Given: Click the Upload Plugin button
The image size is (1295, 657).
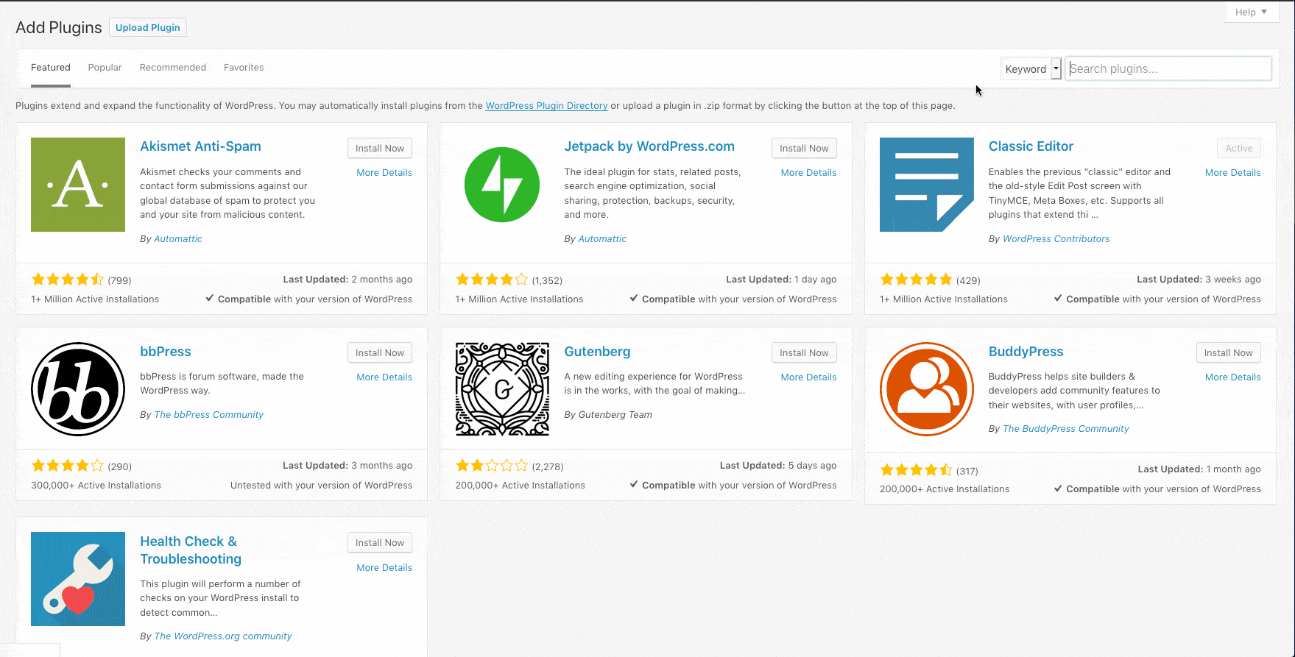Looking at the screenshot, I should click(x=148, y=27).
